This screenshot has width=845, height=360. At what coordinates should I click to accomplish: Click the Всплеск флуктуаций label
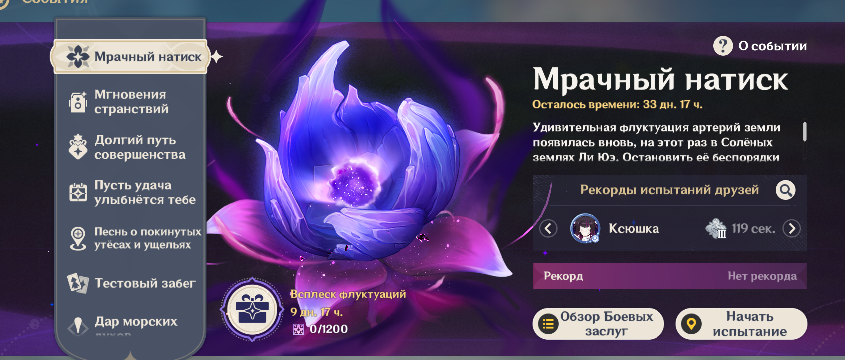tap(348, 294)
